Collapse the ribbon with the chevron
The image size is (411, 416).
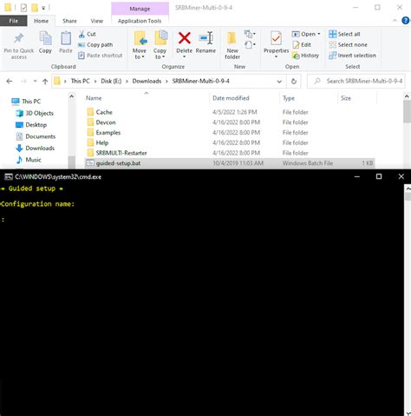(395, 20)
